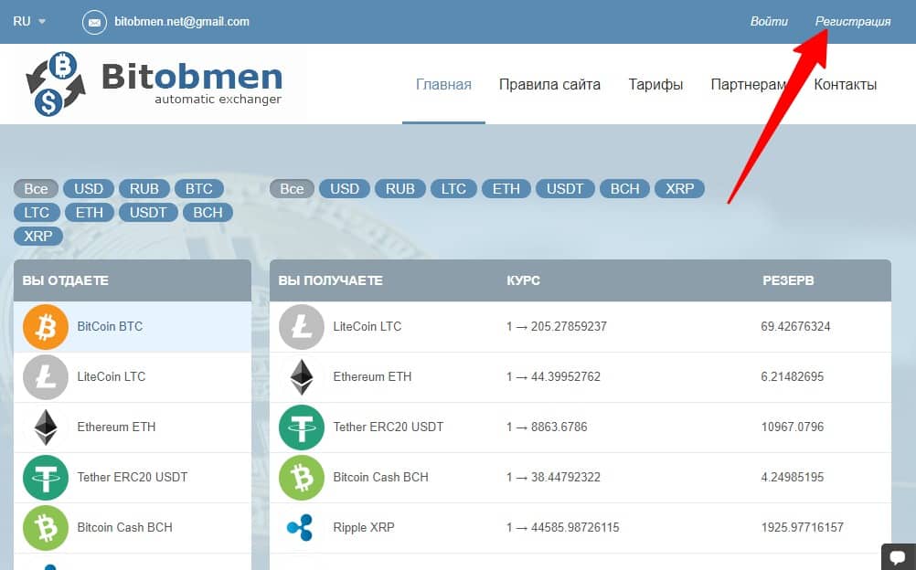This screenshot has width=916, height=570.
Task: Open Партнерам menu item
Action: [x=749, y=85]
